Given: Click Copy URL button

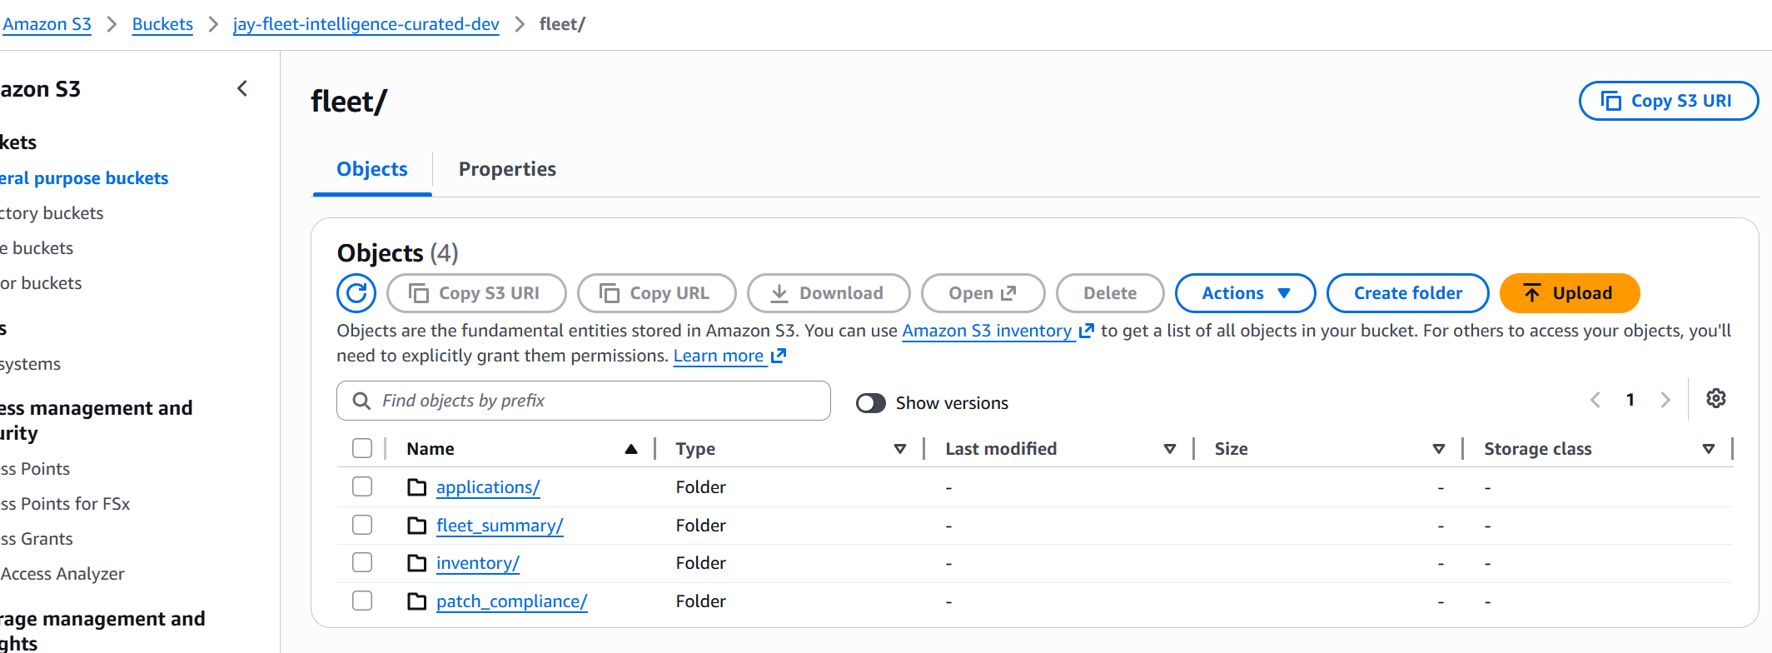Looking at the screenshot, I should (656, 293).
